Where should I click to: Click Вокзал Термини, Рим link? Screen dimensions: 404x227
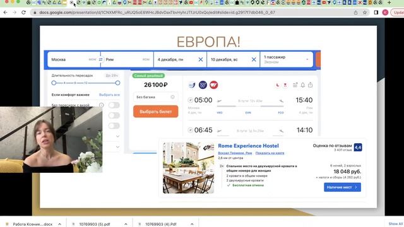(235, 153)
